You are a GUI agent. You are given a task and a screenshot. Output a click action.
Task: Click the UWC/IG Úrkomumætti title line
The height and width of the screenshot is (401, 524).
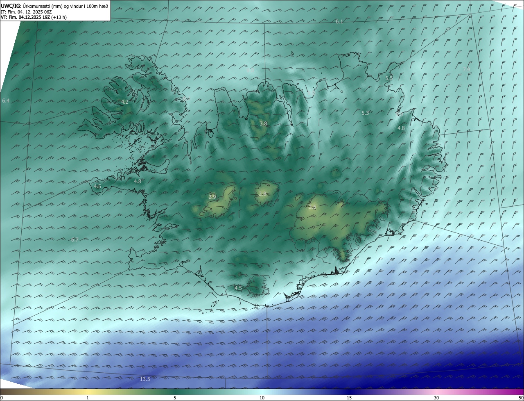click(x=54, y=6)
